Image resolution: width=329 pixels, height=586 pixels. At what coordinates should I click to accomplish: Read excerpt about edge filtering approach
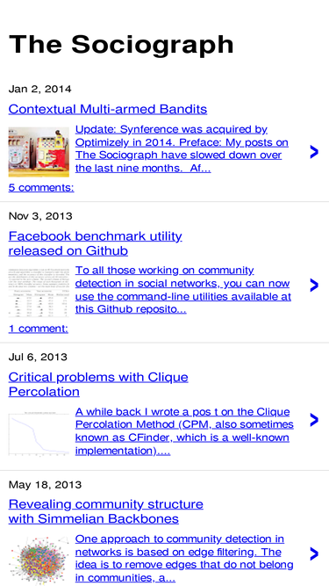[184, 561]
